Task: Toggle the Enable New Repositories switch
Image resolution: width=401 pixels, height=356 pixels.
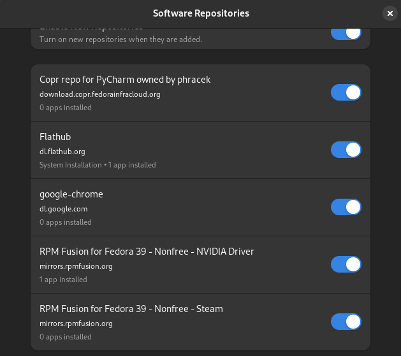Action: point(346,32)
